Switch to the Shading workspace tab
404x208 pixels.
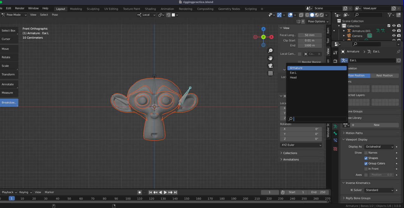pyautogui.click(x=150, y=8)
